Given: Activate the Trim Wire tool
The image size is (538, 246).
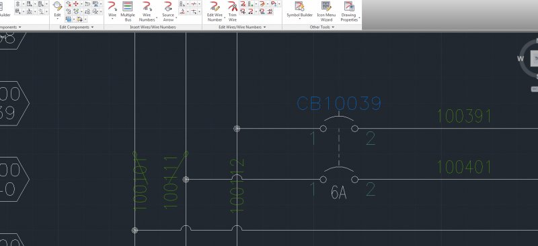Looking at the screenshot, I should pos(233,11).
